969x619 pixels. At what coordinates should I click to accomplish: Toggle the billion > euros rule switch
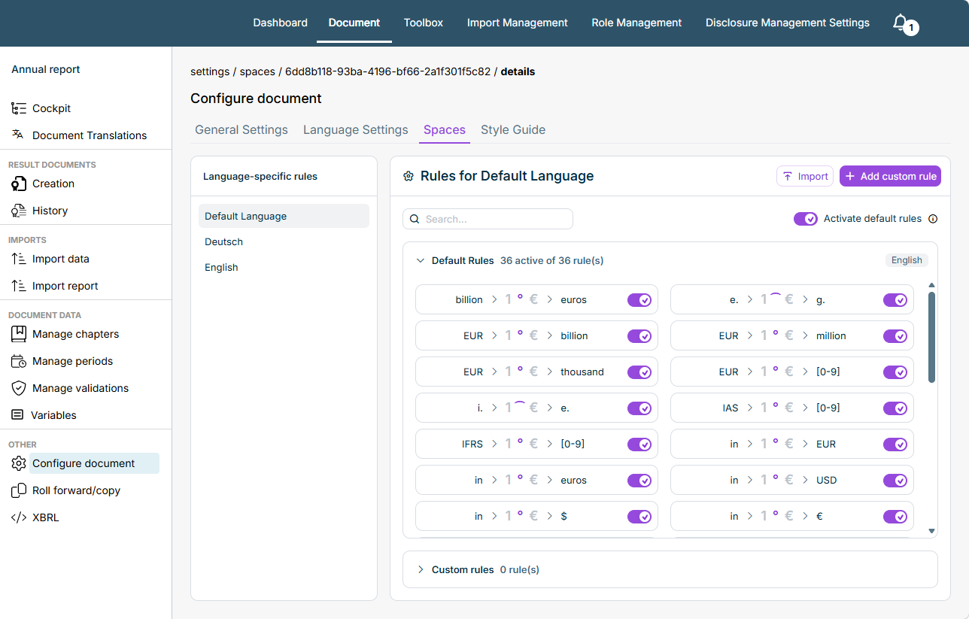click(x=639, y=300)
